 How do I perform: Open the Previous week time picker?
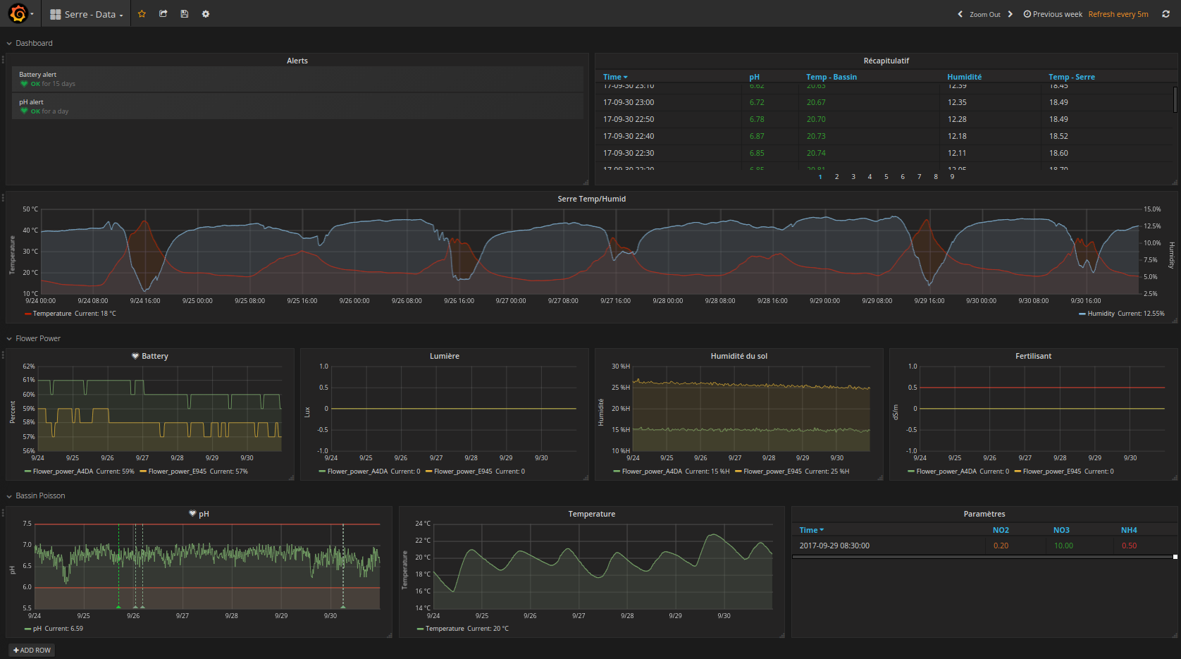pyautogui.click(x=1053, y=14)
